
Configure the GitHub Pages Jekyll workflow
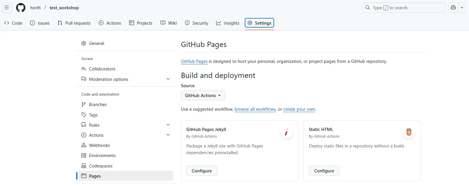(x=202, y=171)
